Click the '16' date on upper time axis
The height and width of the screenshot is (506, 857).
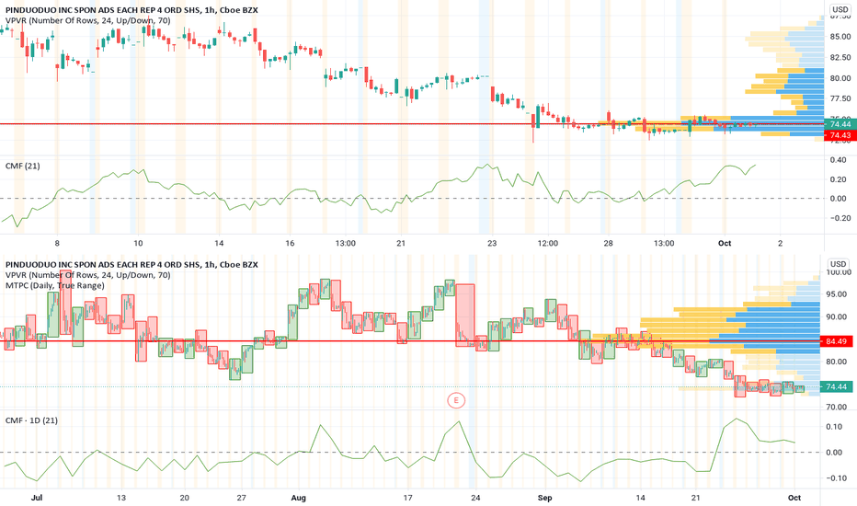coord(290,244)
